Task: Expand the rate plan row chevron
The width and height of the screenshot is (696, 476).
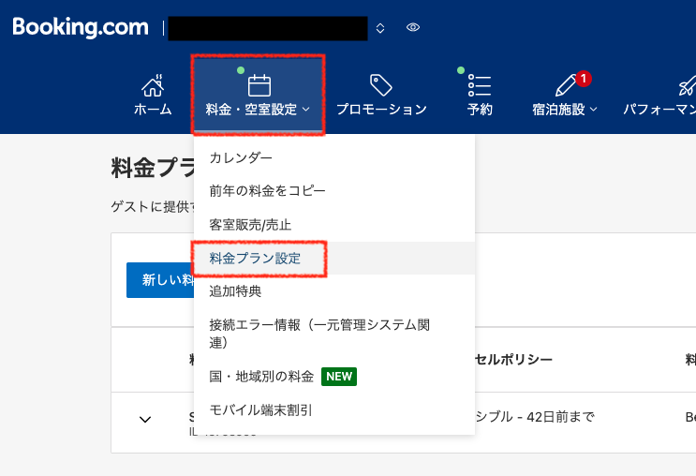Action: click(x=145, y=419)
